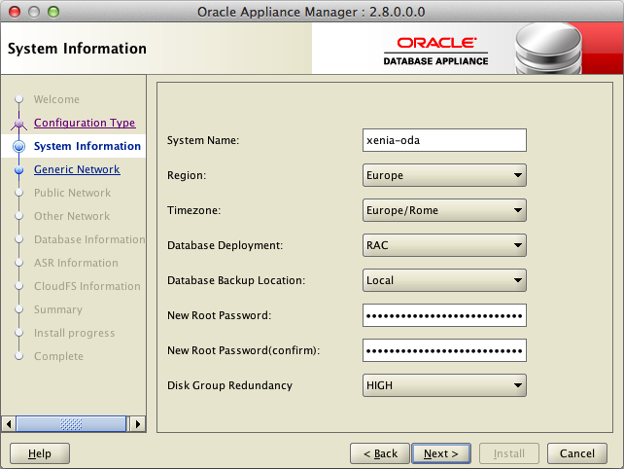The height and width of the screenshot is (469, 624).
Task: Click the left scroll arrow of the sidebar scrollbar
Action: pyautogui.click(x=9, y=423)
